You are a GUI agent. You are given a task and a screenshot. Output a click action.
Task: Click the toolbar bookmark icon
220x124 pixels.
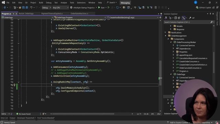pyautogui.click(x=155, y=8)
